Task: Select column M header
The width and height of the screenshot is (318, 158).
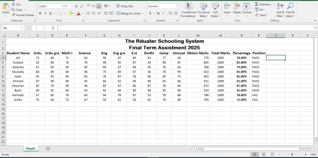Action: 198,35
